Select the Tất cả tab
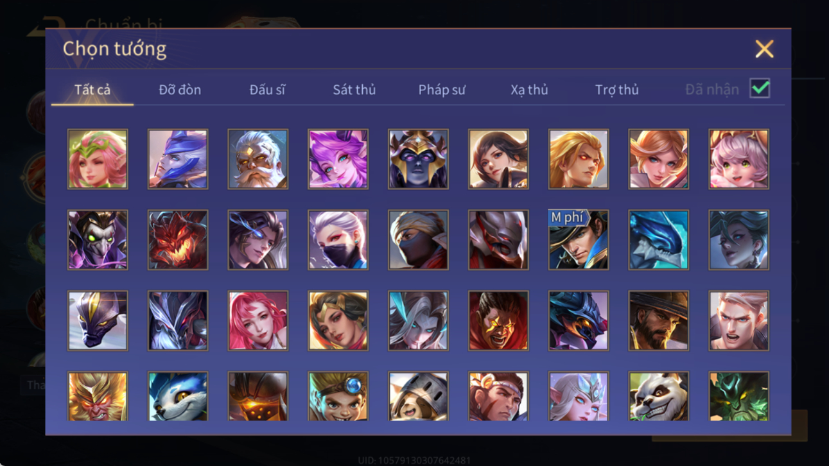829x466 pixels. pyautogui.click(x=92, y=90)
